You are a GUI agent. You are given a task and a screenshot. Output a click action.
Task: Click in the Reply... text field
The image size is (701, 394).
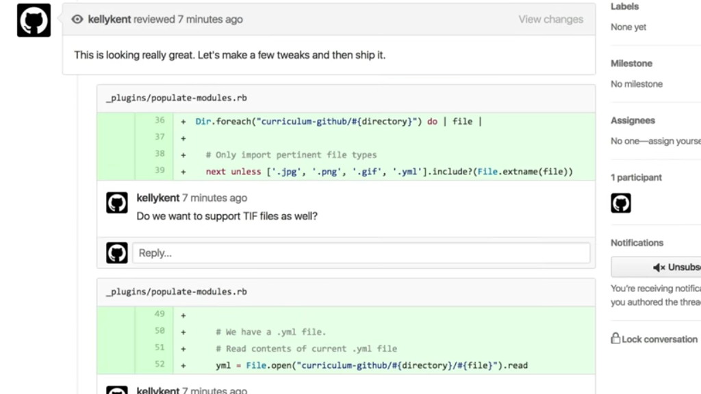(x=361, y=253)
